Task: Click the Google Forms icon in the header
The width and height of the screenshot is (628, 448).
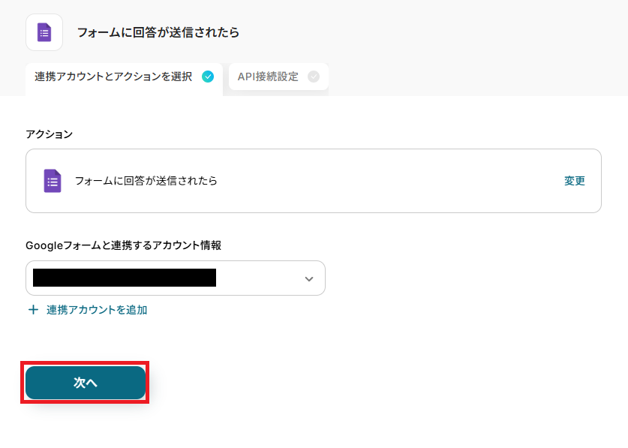Action: point(44,32)
